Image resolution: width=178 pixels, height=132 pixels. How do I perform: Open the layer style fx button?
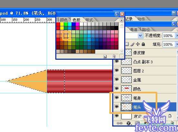[x=129, y=123]
